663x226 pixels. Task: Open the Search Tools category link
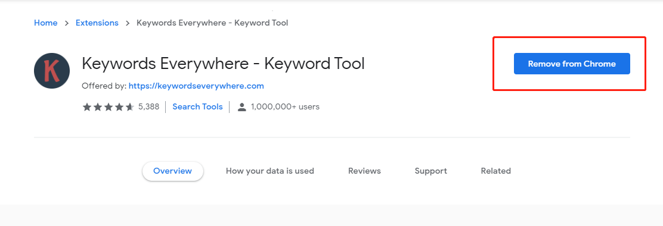(197, 106)
